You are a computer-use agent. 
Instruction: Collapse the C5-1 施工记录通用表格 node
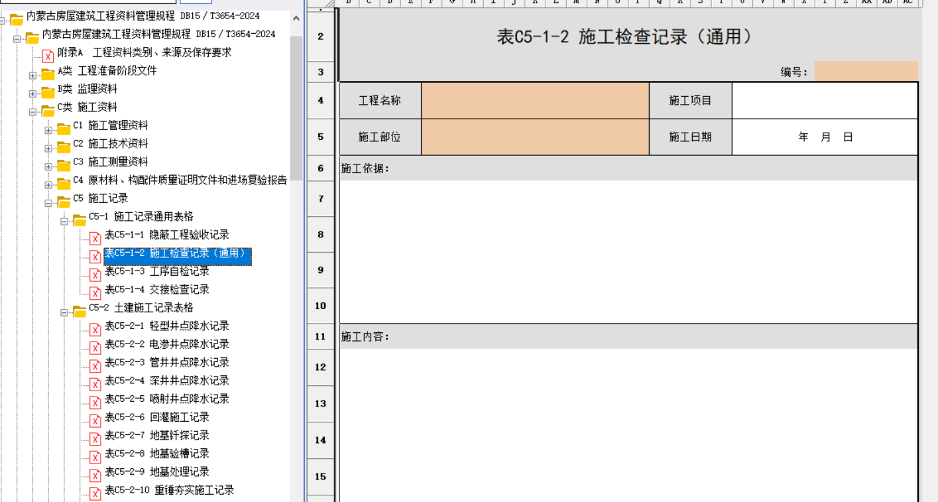pyautogui.click(x=64, y=221)
